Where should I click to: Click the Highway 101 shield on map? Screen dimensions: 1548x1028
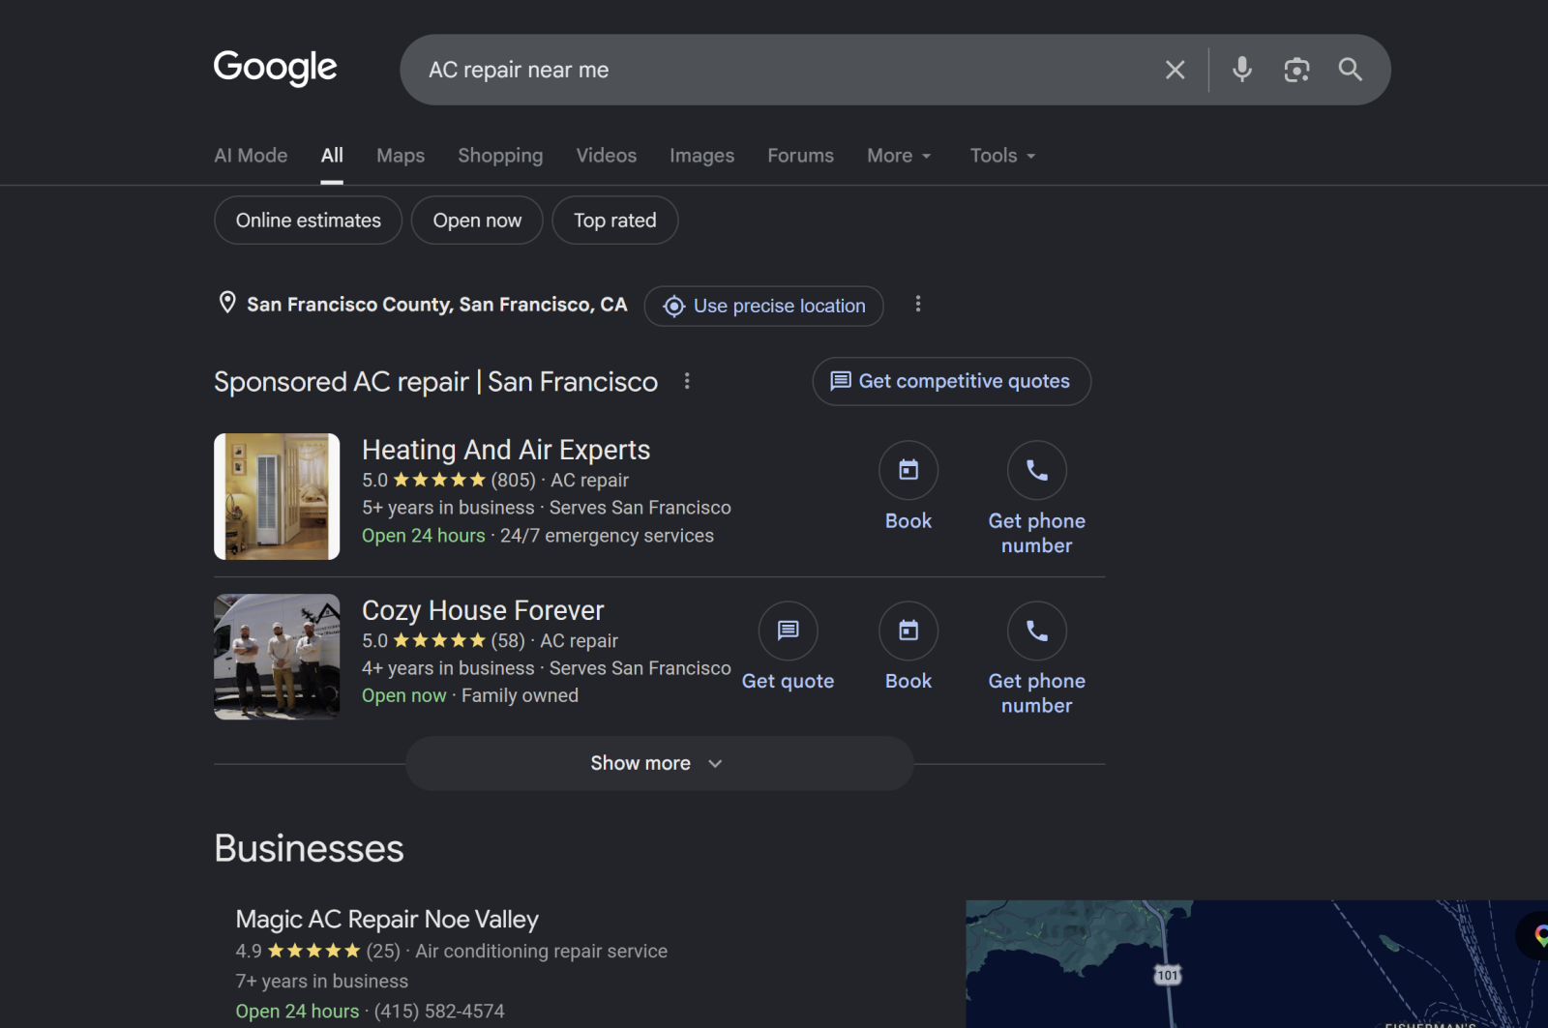1168,975
